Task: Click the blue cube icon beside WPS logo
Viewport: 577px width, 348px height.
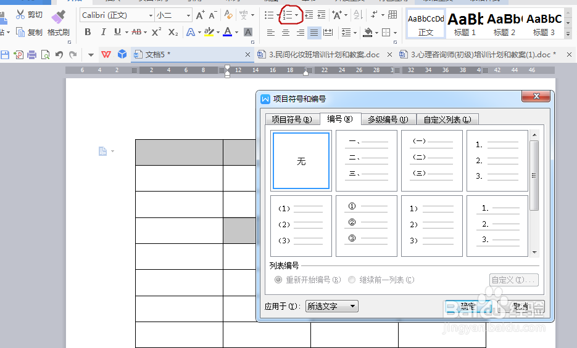Action: pos(122,55)
